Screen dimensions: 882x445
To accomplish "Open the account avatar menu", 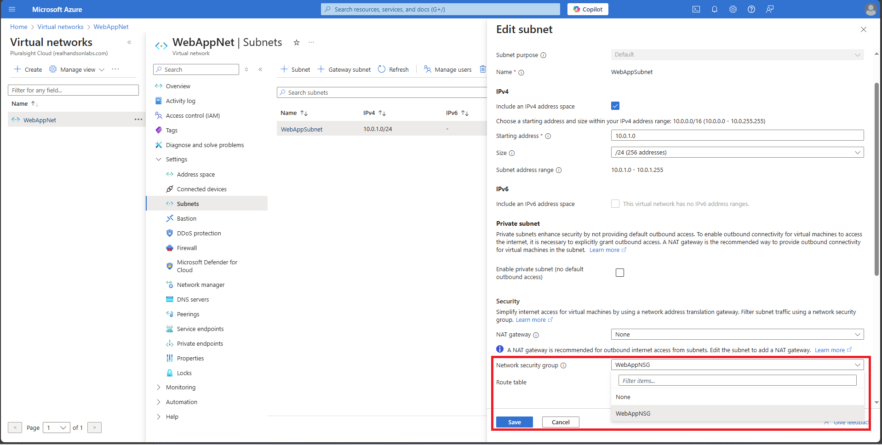I will pos(870,9).
